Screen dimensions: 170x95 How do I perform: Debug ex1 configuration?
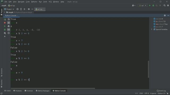pos(153,5)
